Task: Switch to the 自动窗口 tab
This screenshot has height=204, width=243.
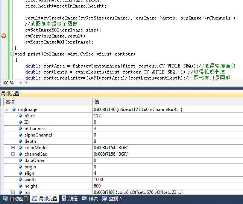Action: 15,199
